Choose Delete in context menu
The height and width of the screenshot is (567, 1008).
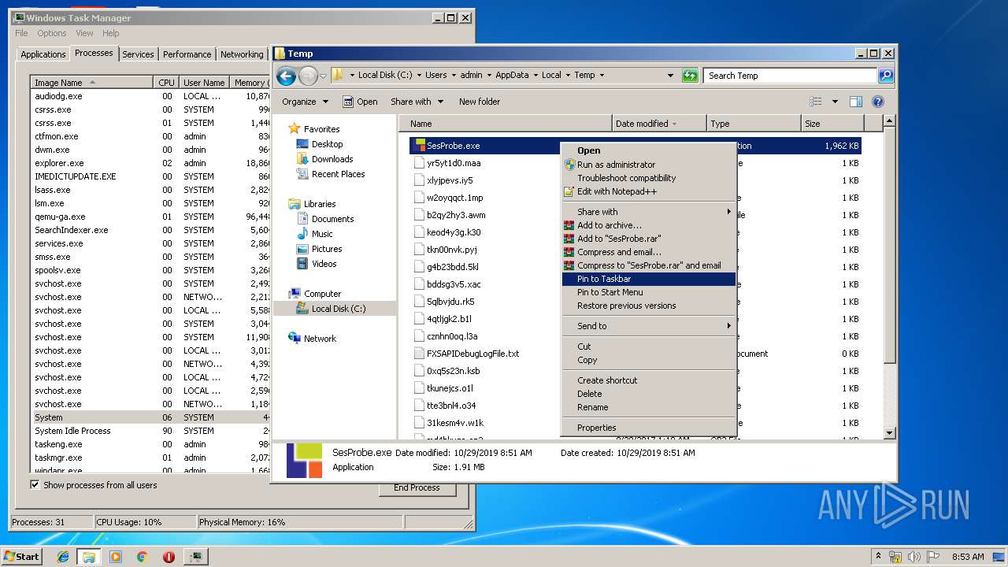click(649, 394)
